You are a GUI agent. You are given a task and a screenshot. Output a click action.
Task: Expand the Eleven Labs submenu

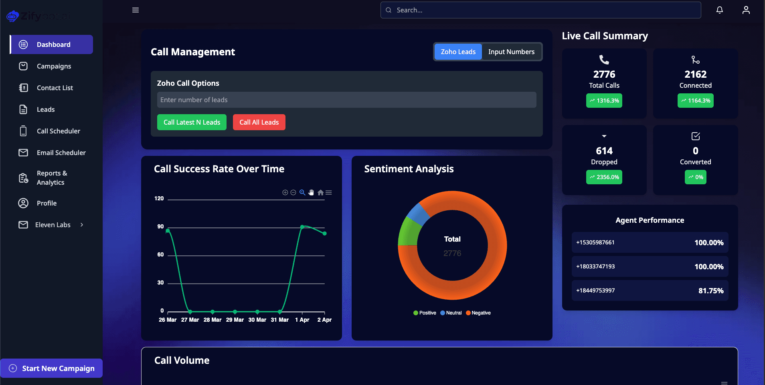pyautogui.click(x=82, y=225)
